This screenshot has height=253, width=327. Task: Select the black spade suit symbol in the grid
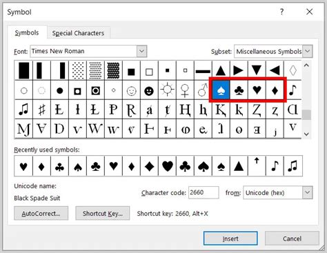[x=221, y=90]
